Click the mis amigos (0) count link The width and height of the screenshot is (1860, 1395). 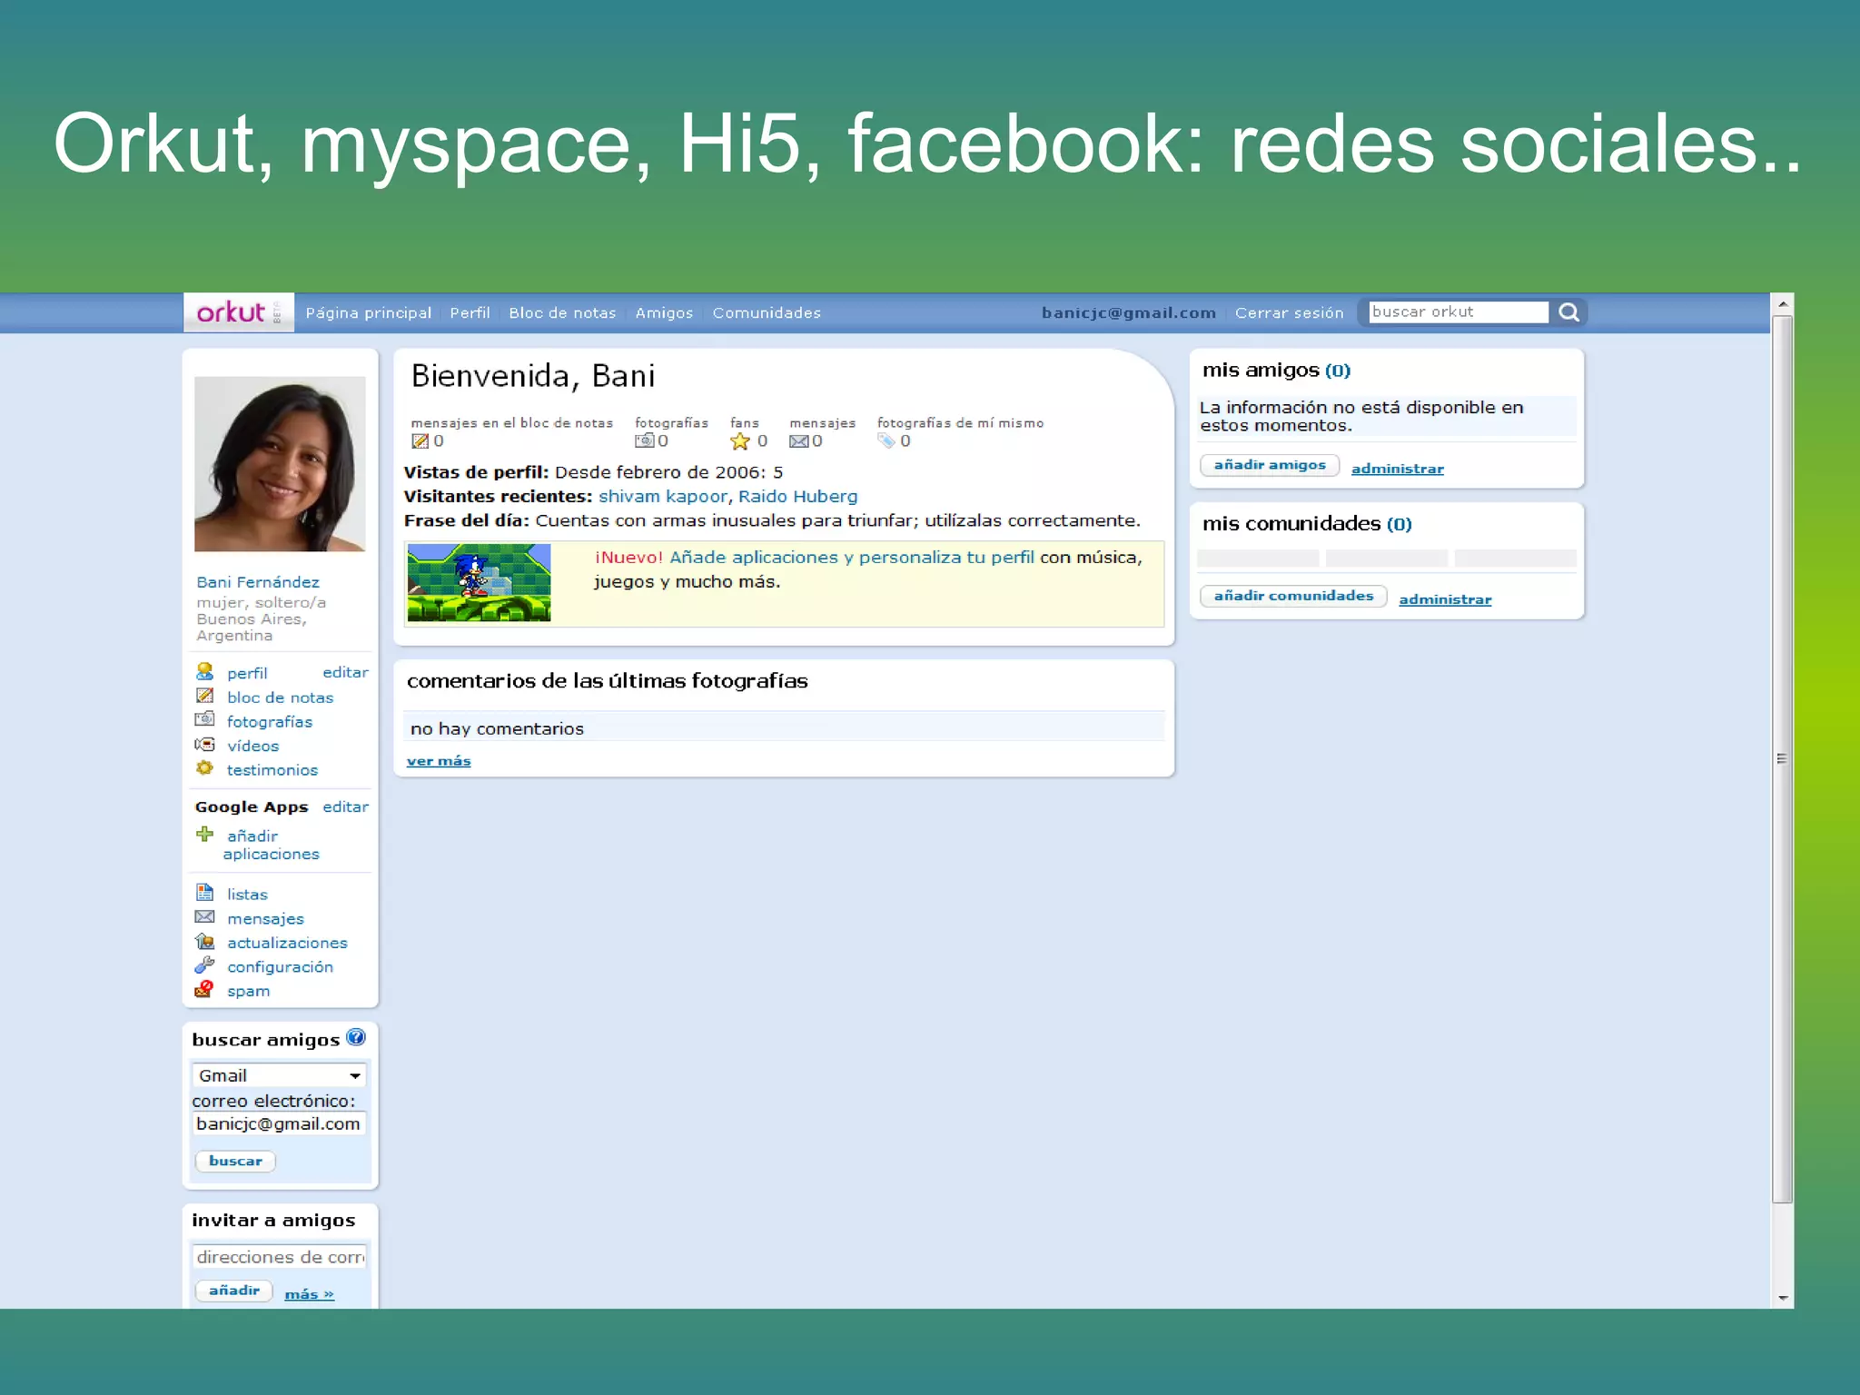1337,371
